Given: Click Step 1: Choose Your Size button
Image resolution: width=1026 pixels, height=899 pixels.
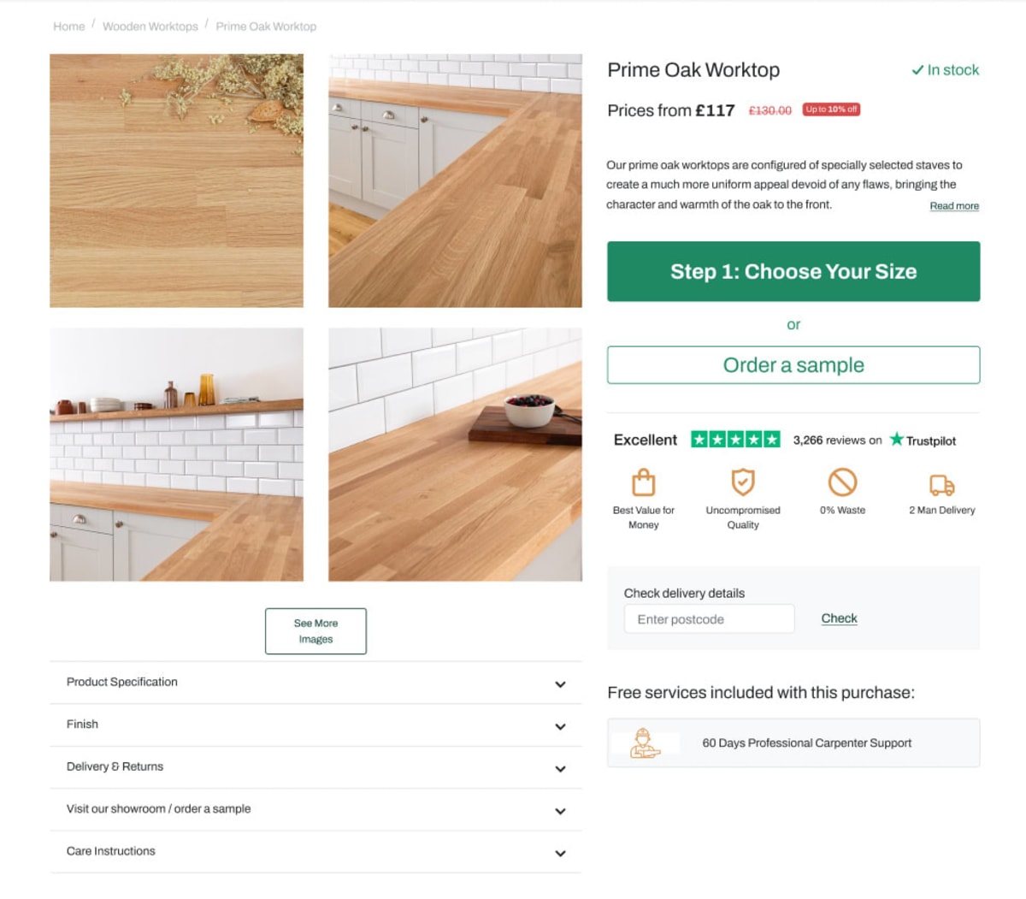Looking at the screenshot, I should pyautogui.click(x=793, y=271).
